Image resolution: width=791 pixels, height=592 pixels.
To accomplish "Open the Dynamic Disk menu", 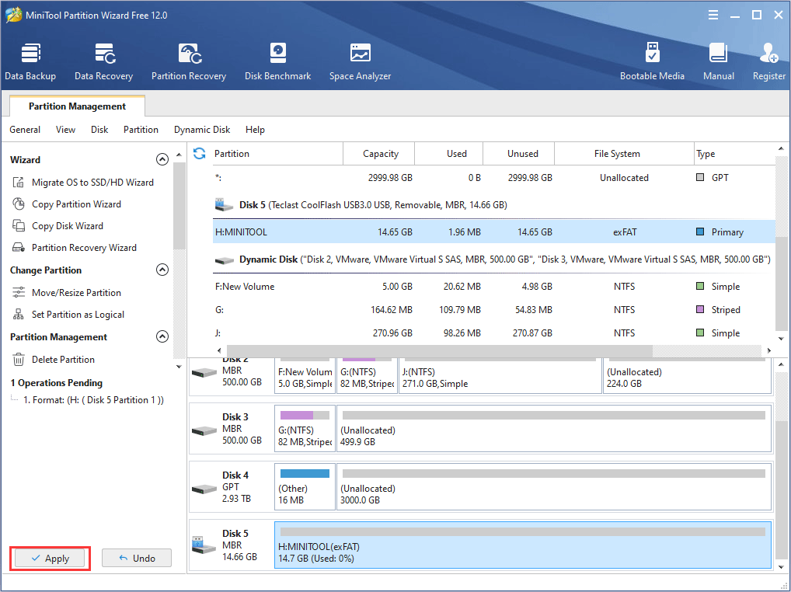I will coord(202,130).
